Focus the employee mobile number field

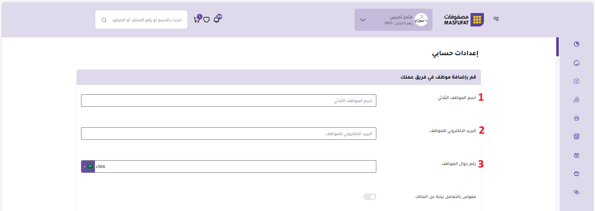235,167
